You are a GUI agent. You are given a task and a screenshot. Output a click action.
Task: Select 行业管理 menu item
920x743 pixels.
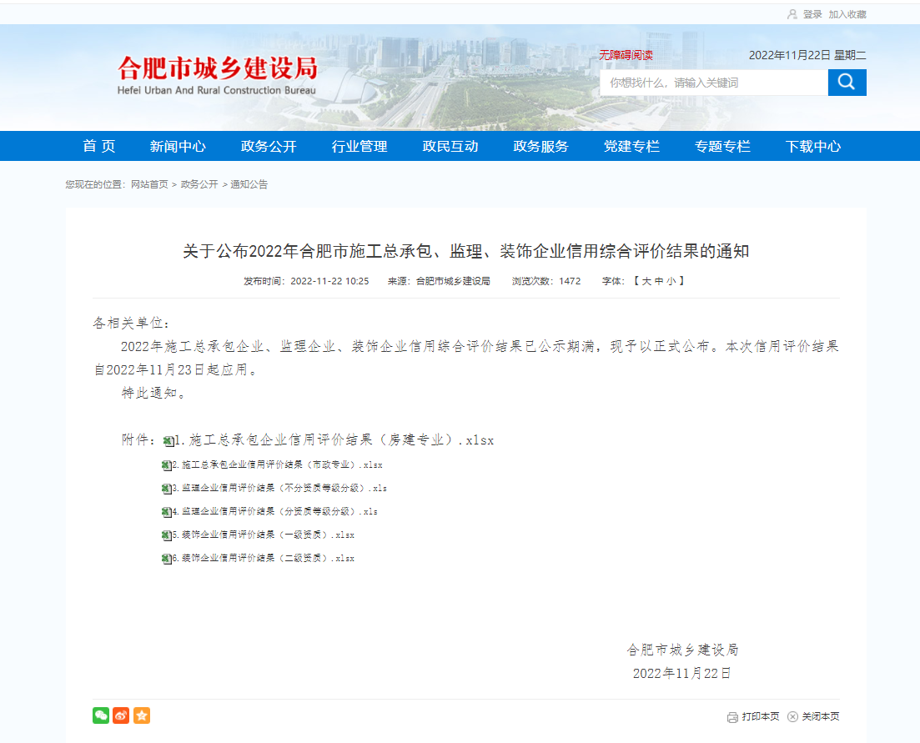click(359, 146)
